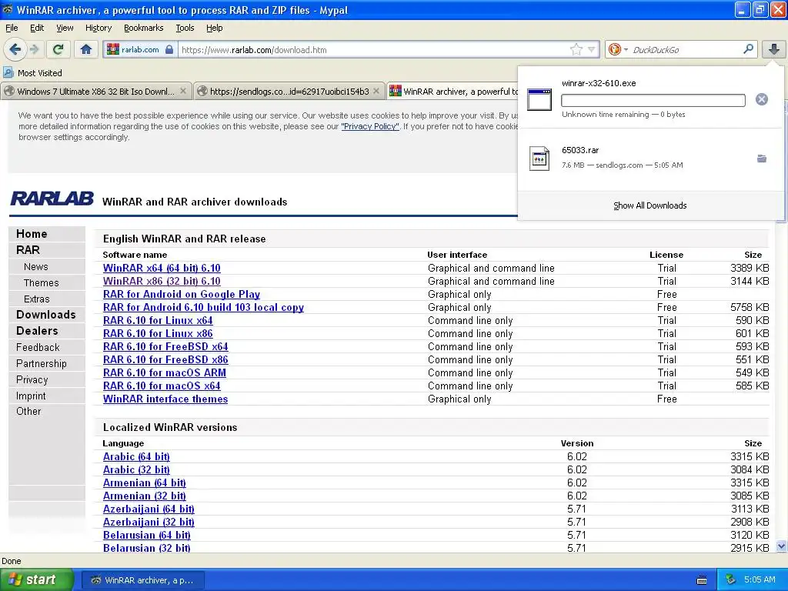Show All Downloads
788x591 pixels.
(649, 205)
